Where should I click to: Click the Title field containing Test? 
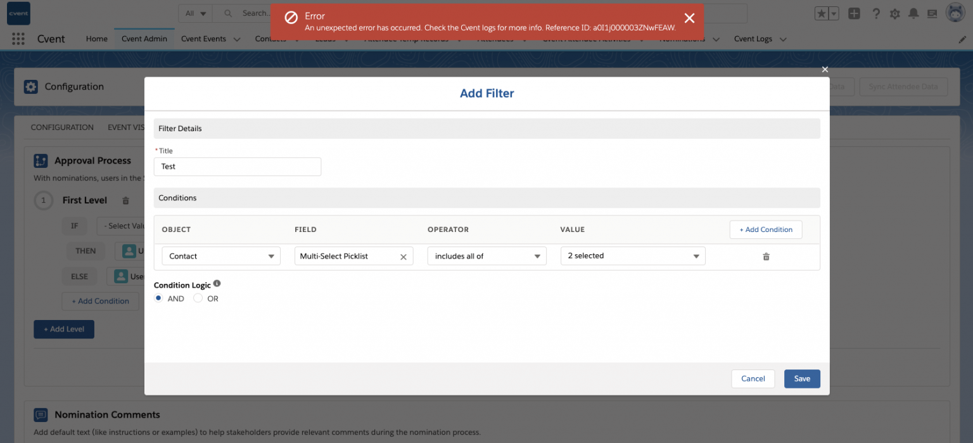pyautogui.click(x=237, y=166)
